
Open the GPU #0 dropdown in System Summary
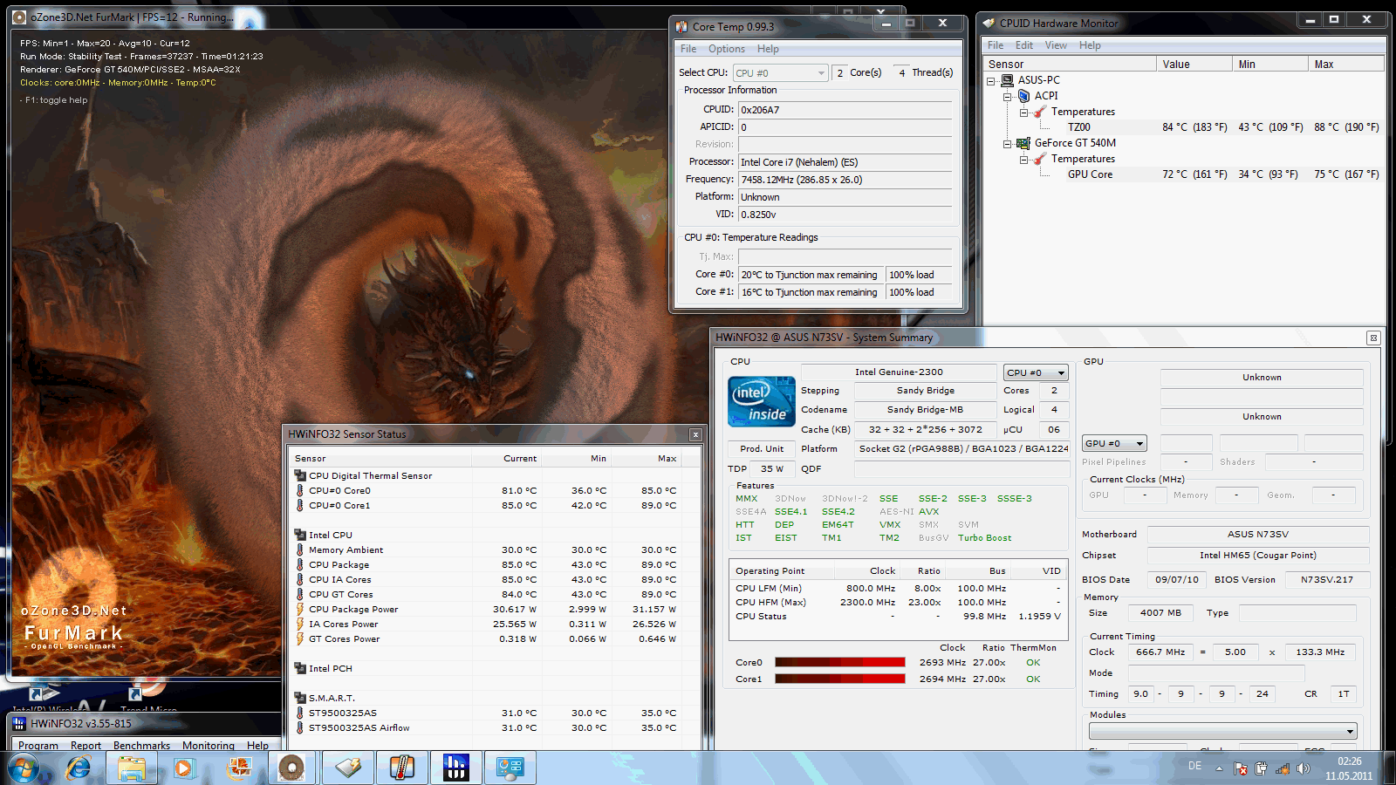click(x=1114, y=444)
